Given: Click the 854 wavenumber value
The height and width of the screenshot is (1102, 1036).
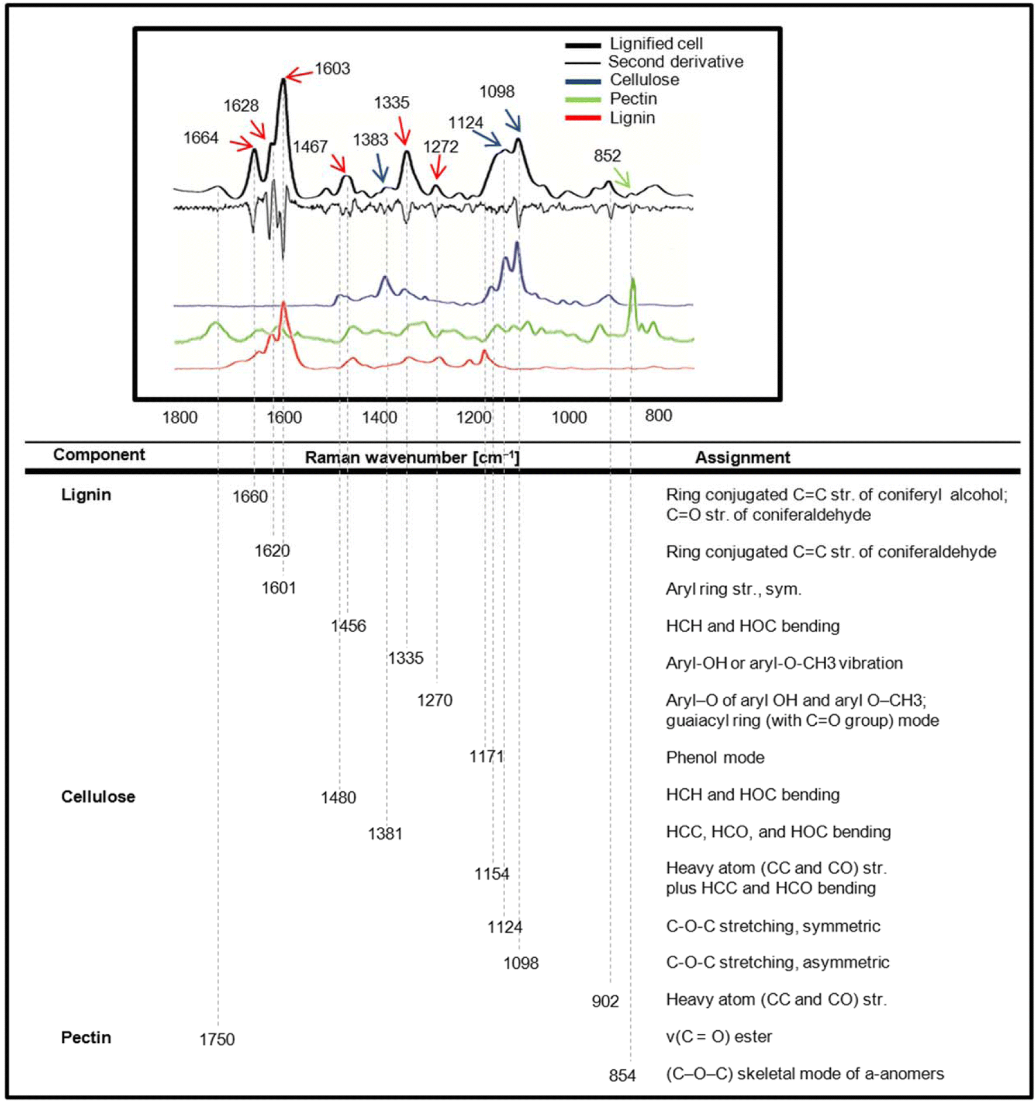Looking at the screenshot, I should (x=622, y=1076).
